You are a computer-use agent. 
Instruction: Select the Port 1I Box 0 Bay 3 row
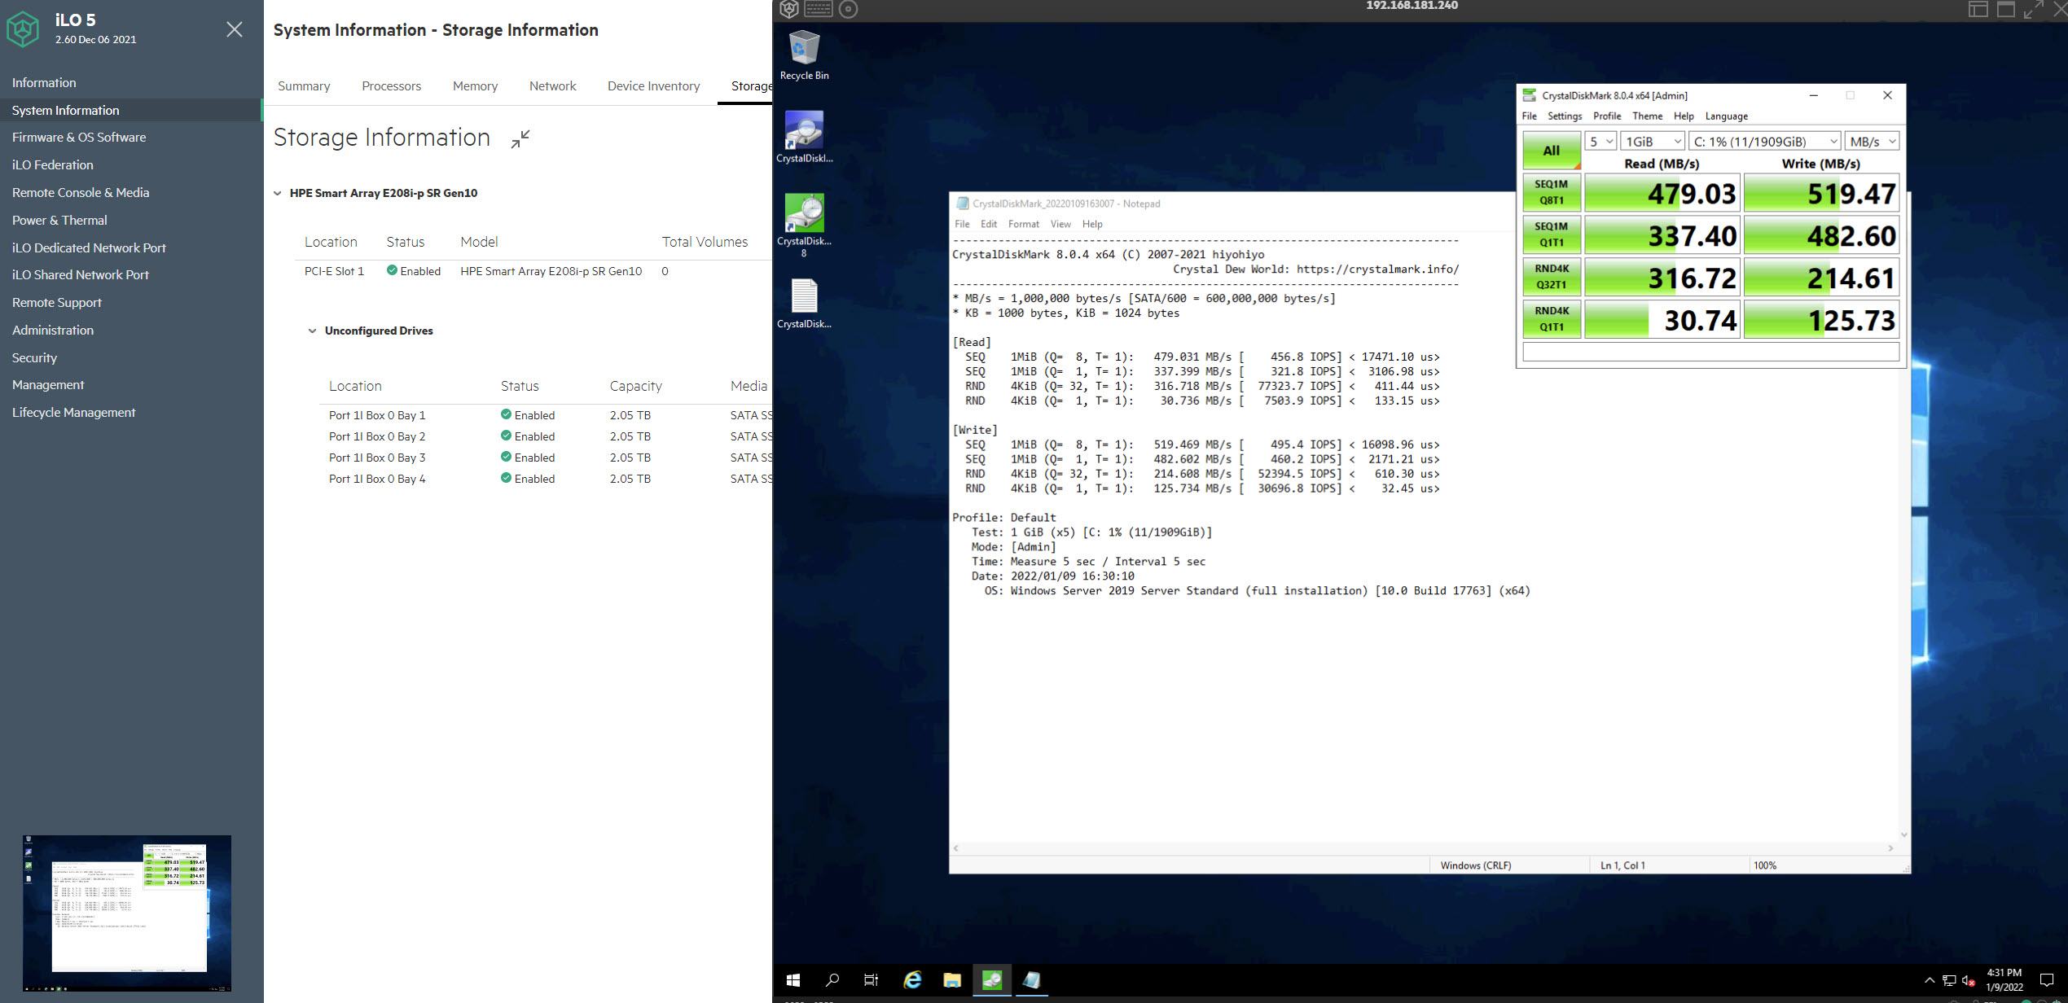point(546,458)
